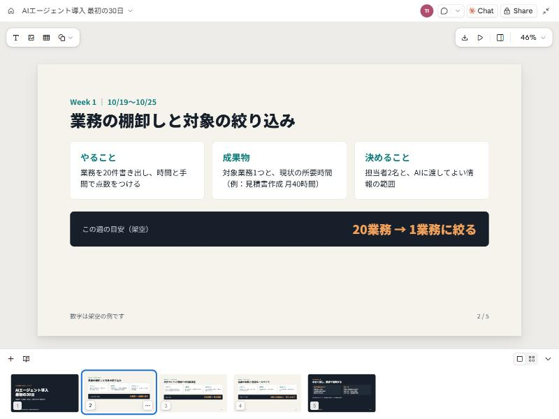This screenshot has height=419, width=559.
Task: Insert an image with the image tool
Action: [31, 38]
